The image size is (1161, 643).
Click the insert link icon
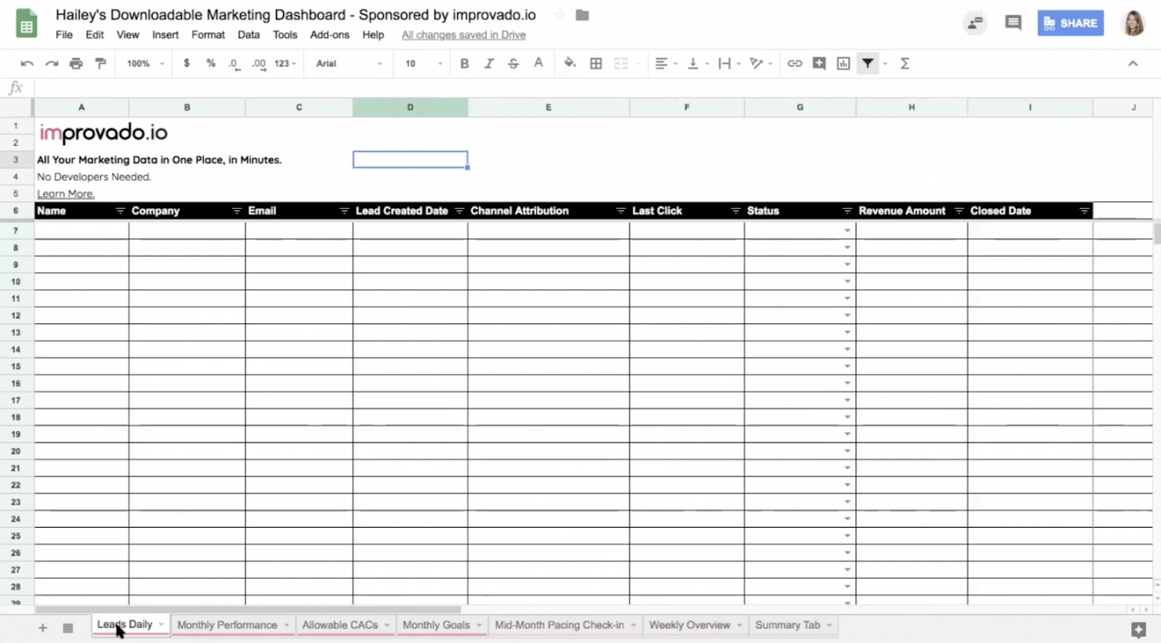(x=794, y=64)
